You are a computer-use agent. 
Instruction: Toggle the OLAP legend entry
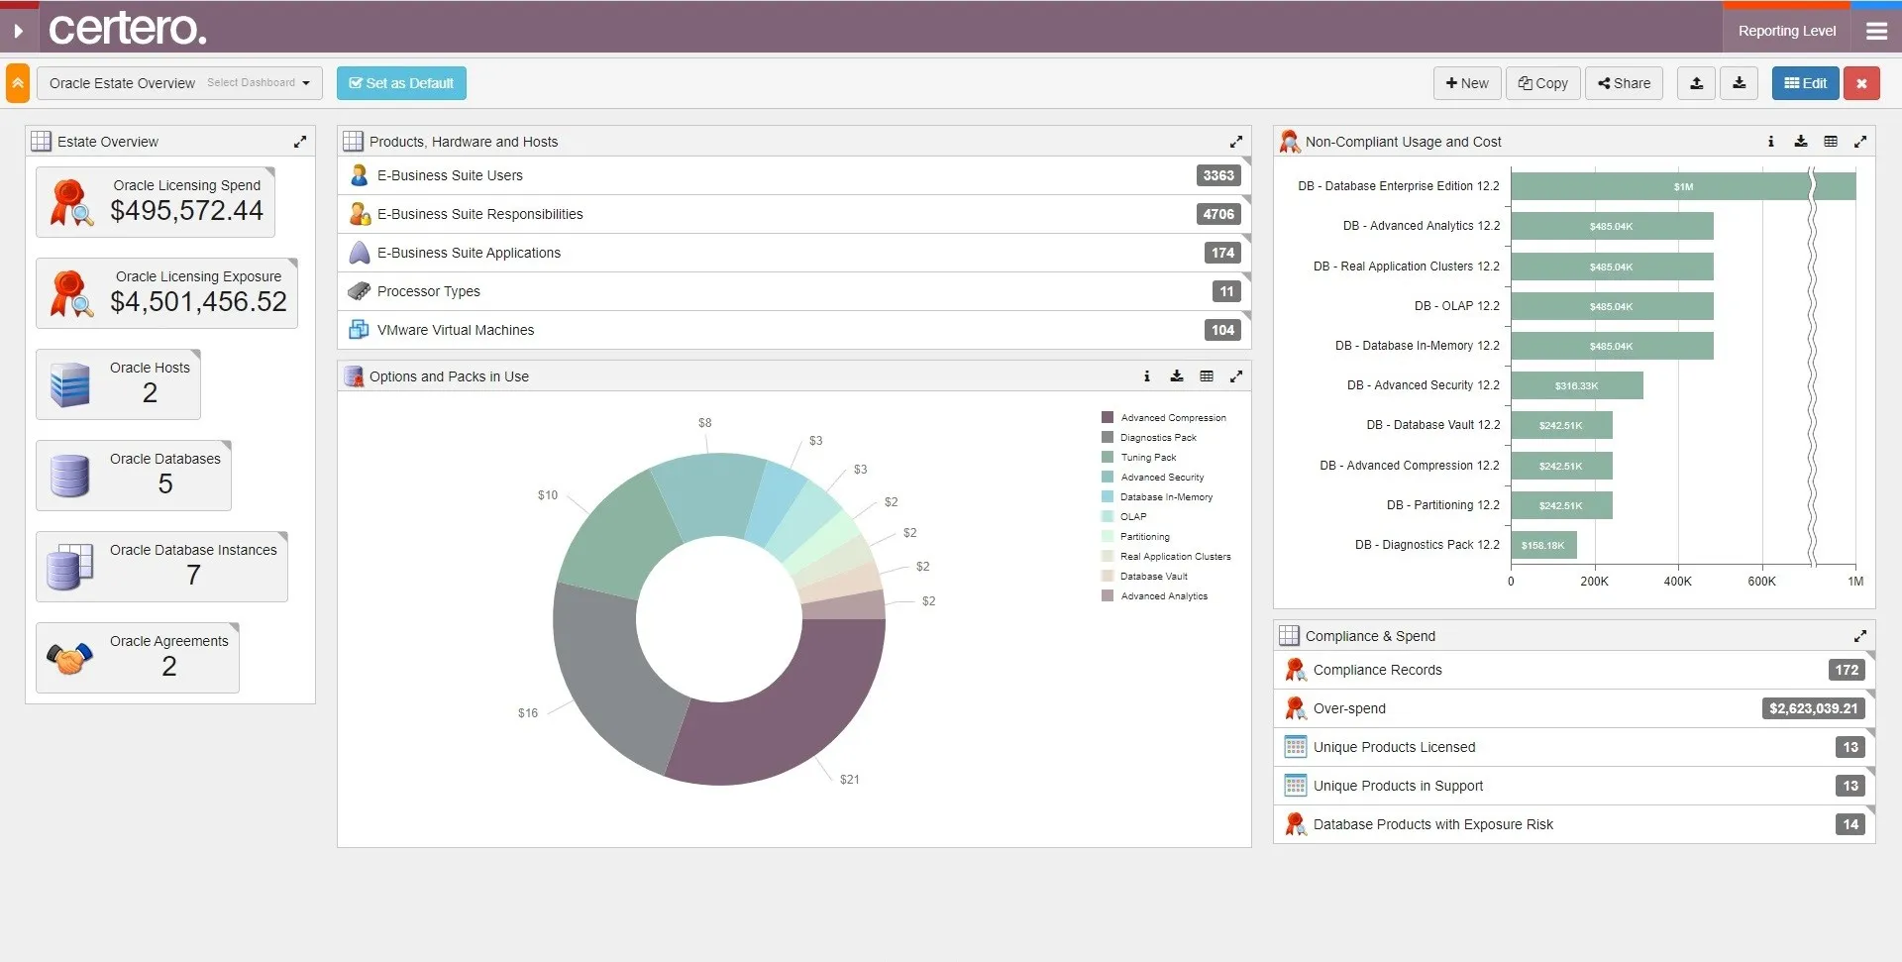click(1124, 517)
